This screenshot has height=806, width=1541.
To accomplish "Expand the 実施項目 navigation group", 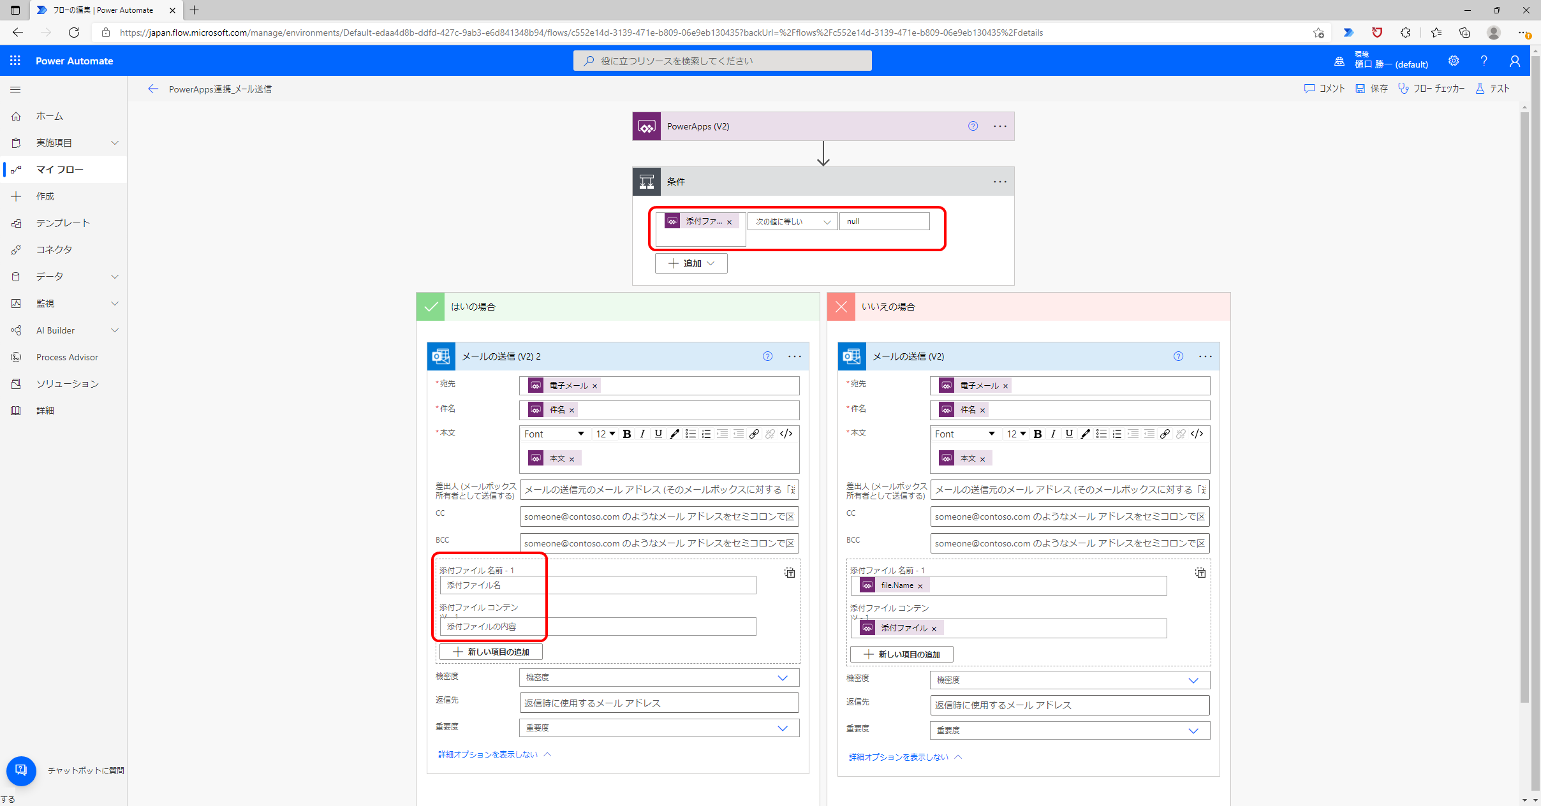I will [x=115, y=143].
